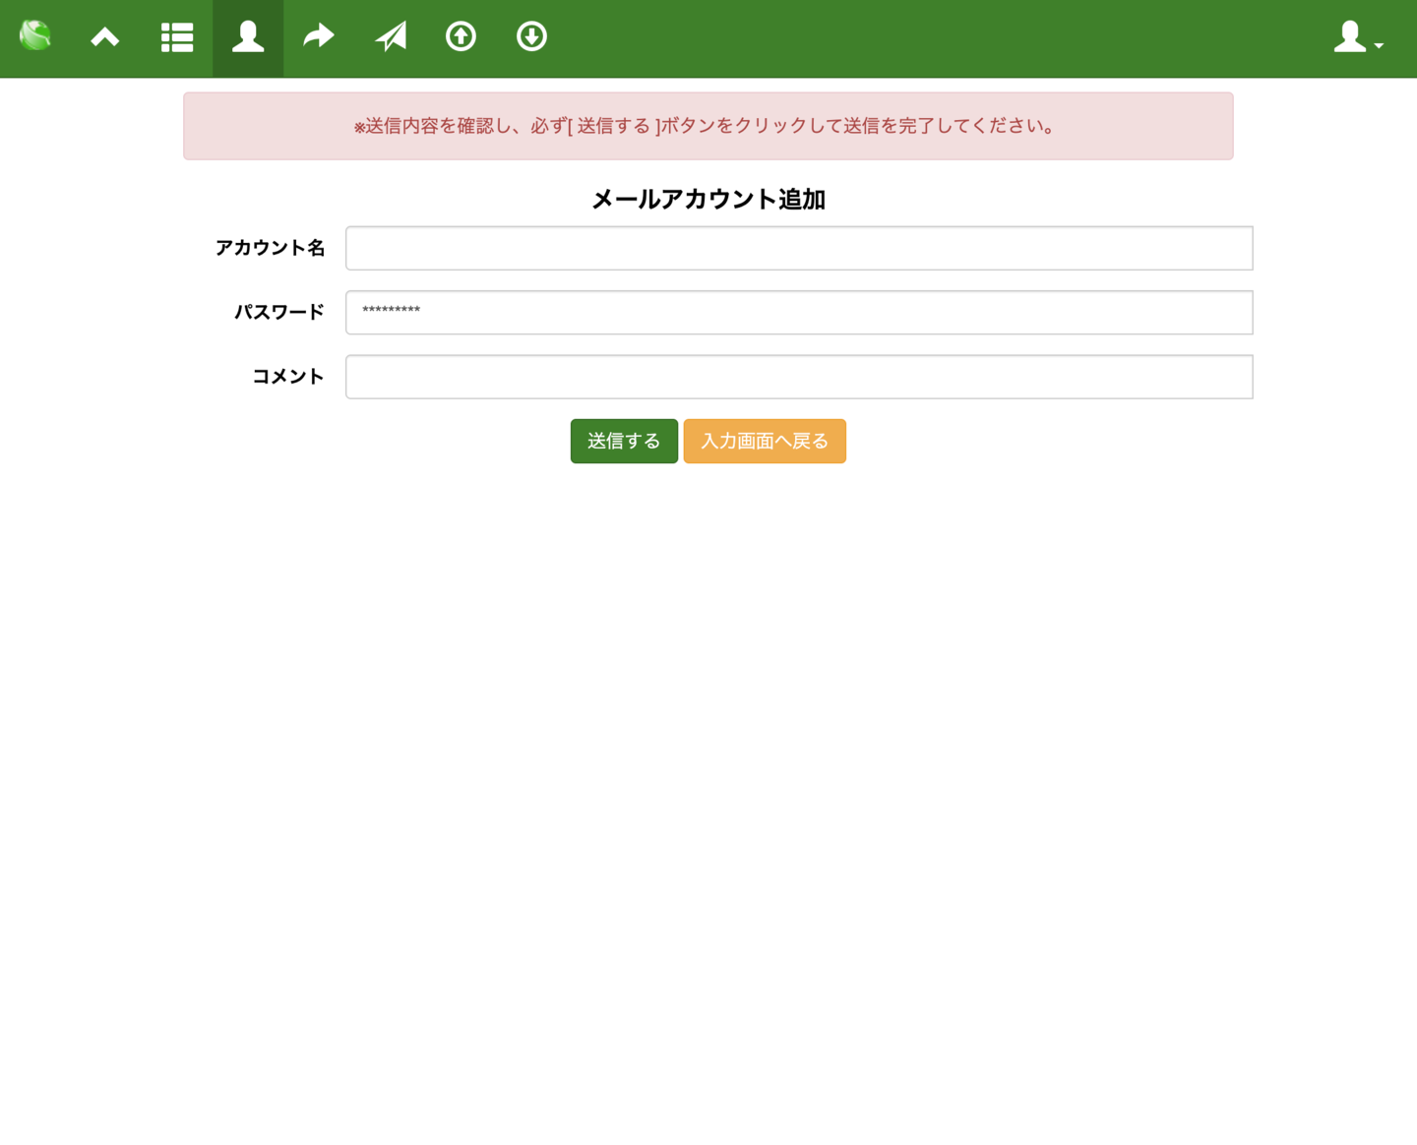Image resolution: width=1417 pixels, height=1145 pixels.
Task: Click the upload circle-arrow icon
Action: pyautogui.click(x=461, y=36)
